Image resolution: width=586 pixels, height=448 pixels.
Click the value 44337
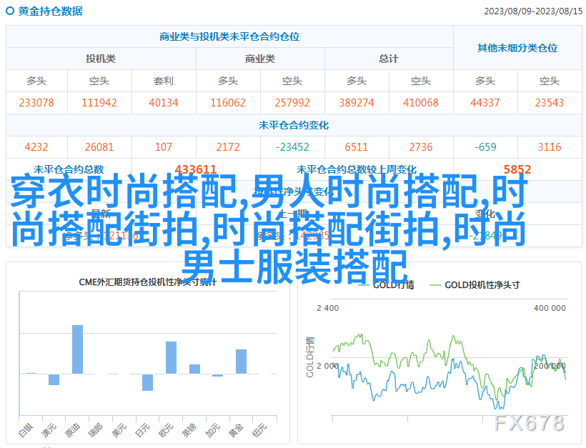point(485,103)
